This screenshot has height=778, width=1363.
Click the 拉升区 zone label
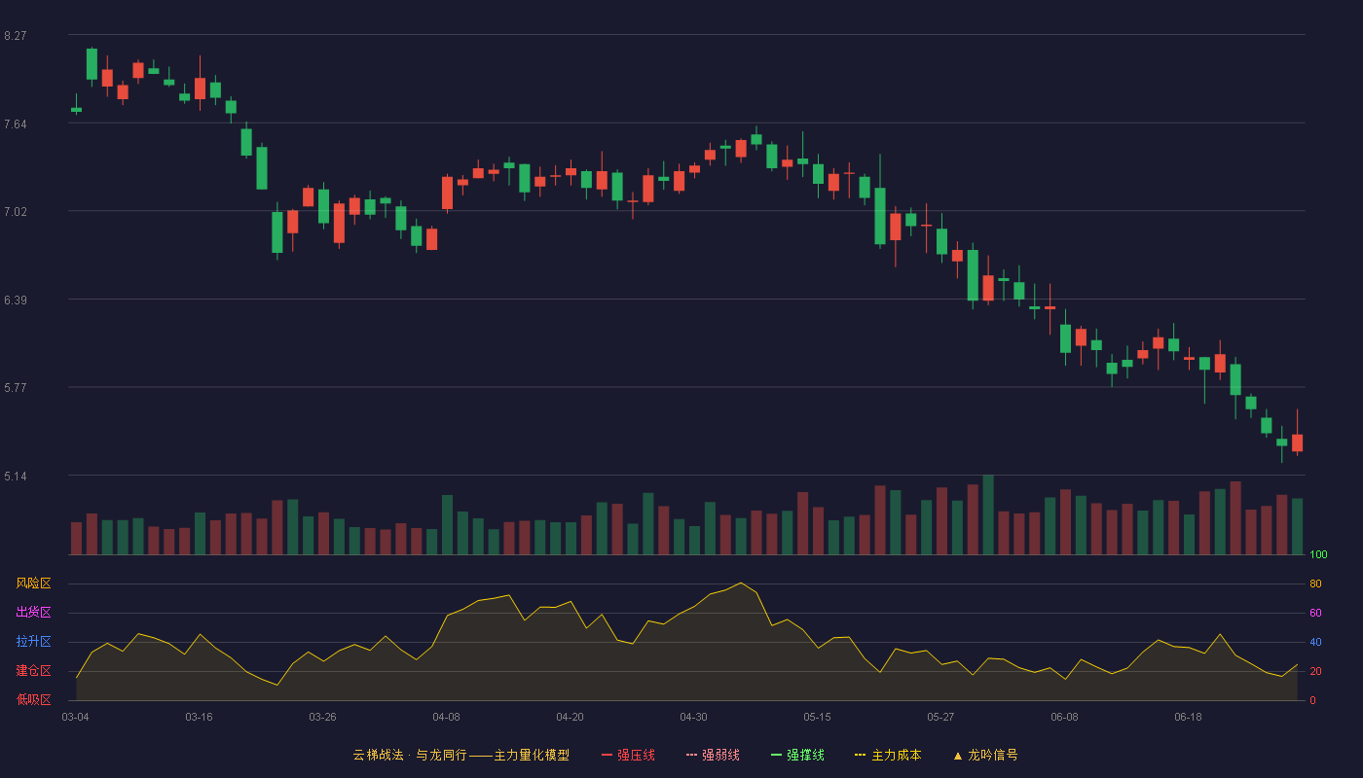click(x=33, y=642)
